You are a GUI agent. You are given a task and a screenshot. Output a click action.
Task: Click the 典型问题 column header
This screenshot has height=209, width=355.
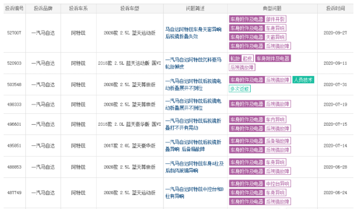coord(272,9)
